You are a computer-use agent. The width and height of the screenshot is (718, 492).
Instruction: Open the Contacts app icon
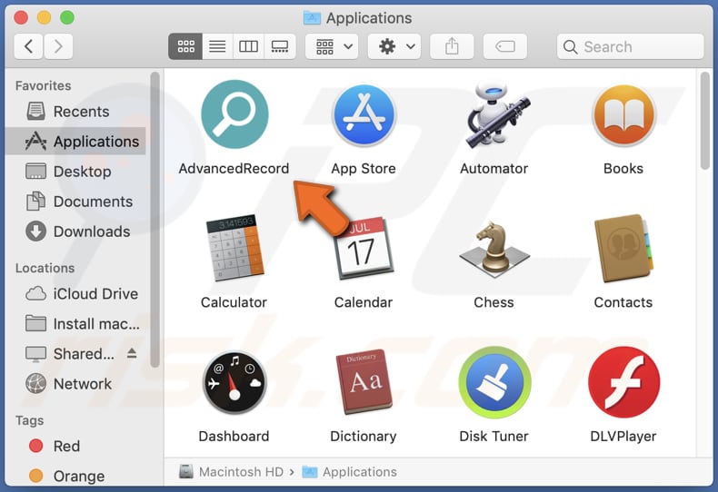(623, 249)
